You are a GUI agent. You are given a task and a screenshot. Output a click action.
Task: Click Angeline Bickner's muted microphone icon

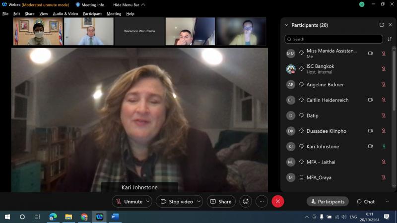384,84
